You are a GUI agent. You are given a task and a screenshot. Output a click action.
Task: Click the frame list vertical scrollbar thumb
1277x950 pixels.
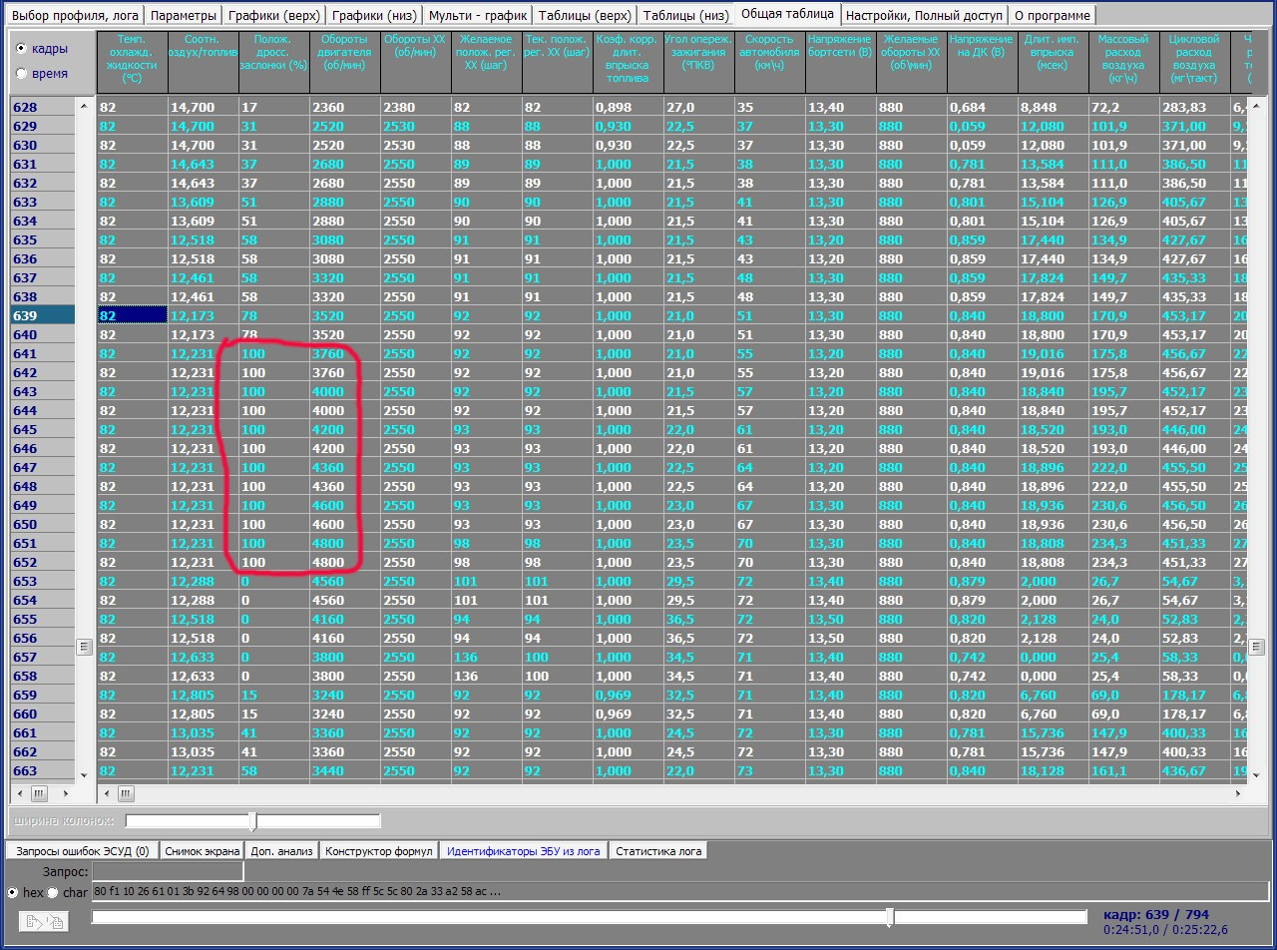tap(84, 647)
